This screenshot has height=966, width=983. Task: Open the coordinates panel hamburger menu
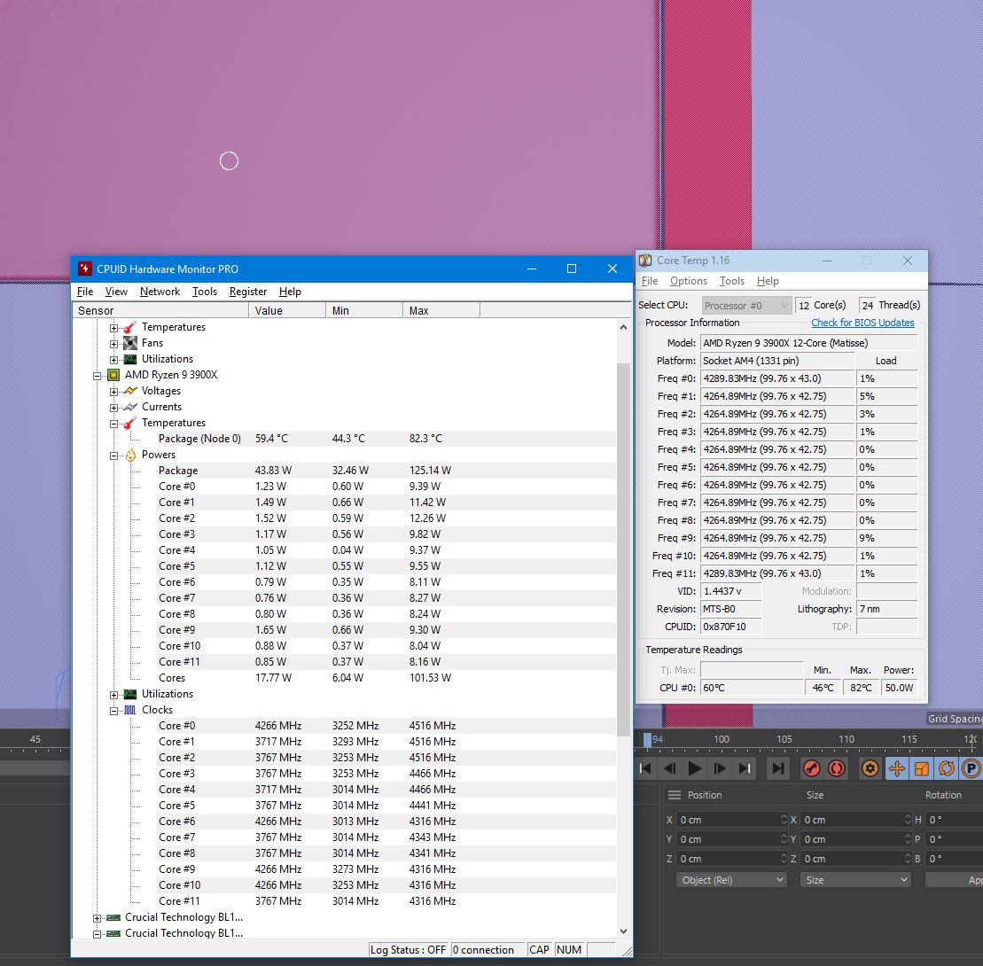point(675,795)
